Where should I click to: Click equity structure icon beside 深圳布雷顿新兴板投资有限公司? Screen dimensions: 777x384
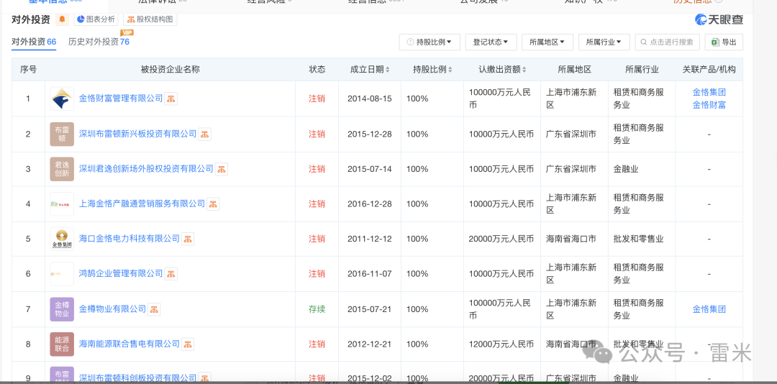[x=204, y=134]
